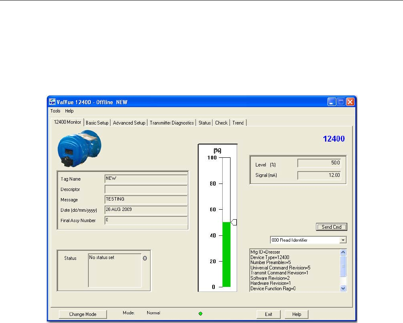Click the response list scrollbar thumb
This screenshot has width=403, height=323.
click(343, 266)
